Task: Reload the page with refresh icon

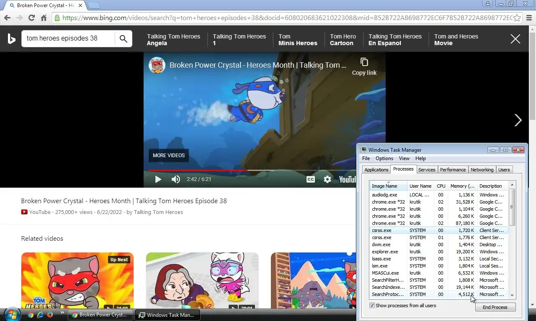Action: pos(31,18)
